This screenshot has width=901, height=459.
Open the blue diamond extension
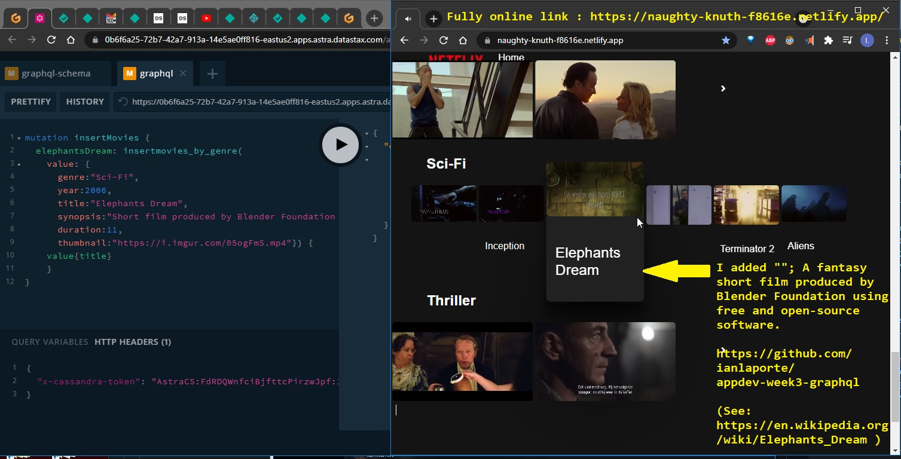click(x=751, y=40)
